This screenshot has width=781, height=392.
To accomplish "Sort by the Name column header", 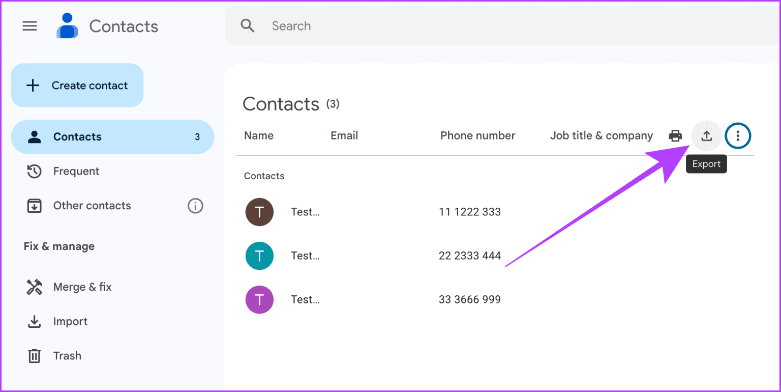I will (x=259, y=135).
